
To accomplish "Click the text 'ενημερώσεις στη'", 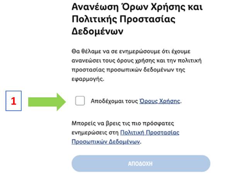I will coord(95,133).
